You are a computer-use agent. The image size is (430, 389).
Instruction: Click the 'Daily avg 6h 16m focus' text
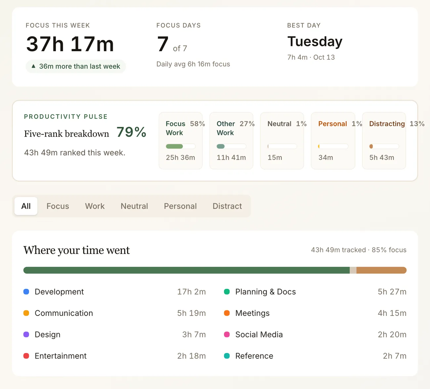coord(193,64)
